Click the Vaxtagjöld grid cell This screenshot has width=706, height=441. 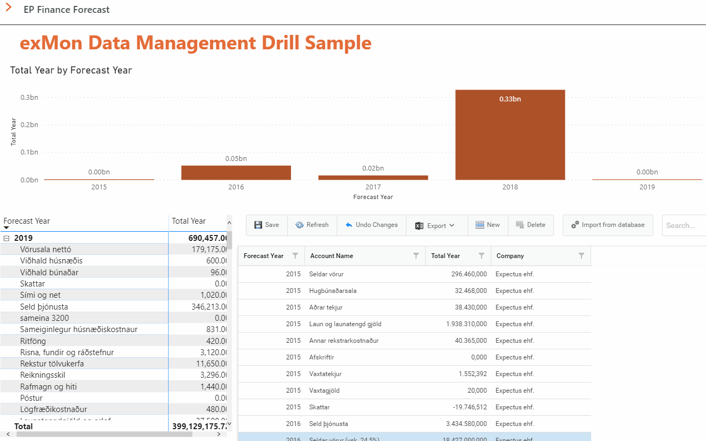365,391
